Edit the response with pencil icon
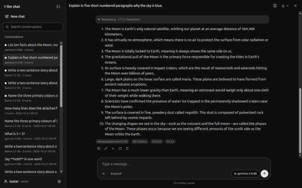This screenshot has height=188, width=302. click(x=106, y=149)
